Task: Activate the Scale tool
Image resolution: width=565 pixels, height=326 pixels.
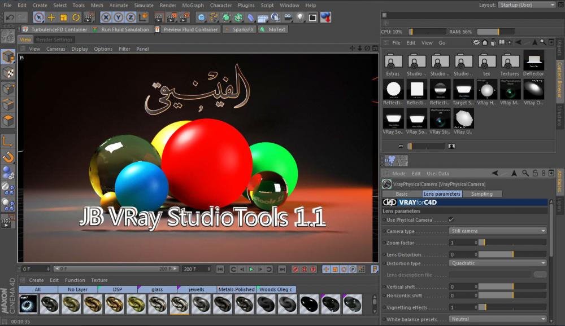Action: (x=63, y=17)
